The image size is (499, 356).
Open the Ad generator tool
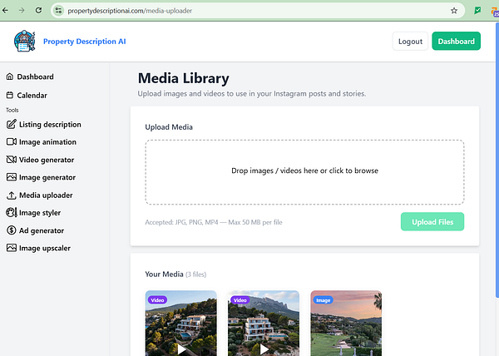[42, 230]
